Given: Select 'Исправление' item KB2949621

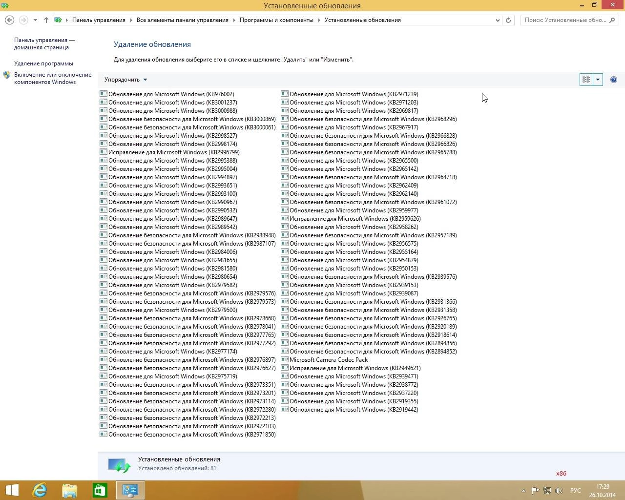Looking at the screenshot, I should 351,368.
